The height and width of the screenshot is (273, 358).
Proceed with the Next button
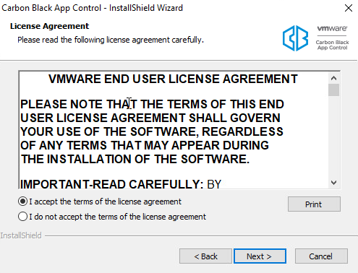pos(260,256)
